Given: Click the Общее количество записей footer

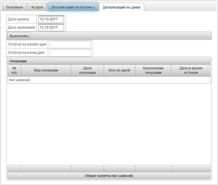Looking at the screenshot, I should coord(109,176).
